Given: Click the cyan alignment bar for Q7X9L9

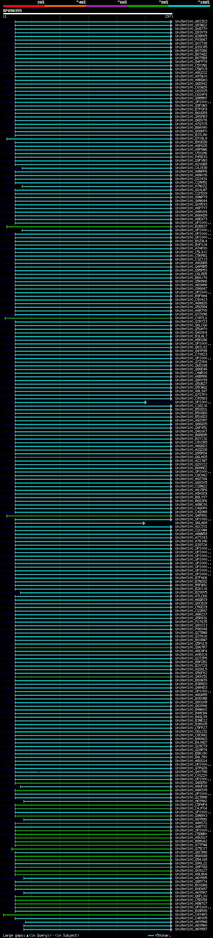Looking at the screenshot, I should click(89, 139).
